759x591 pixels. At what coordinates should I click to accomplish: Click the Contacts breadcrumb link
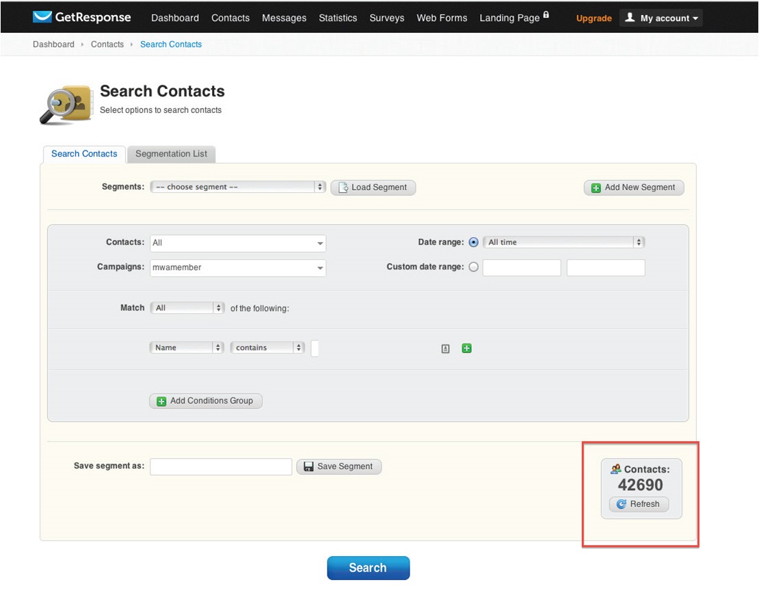click(x=107, y=44)
